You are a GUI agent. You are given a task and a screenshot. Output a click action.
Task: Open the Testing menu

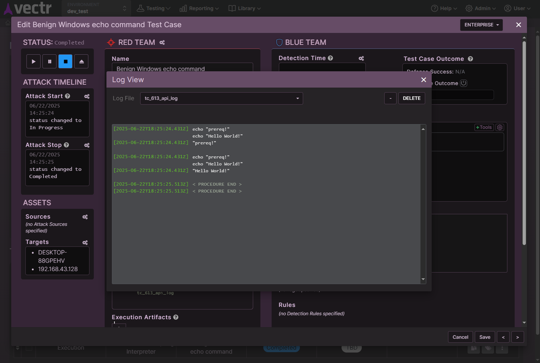[x=153, y=8]
